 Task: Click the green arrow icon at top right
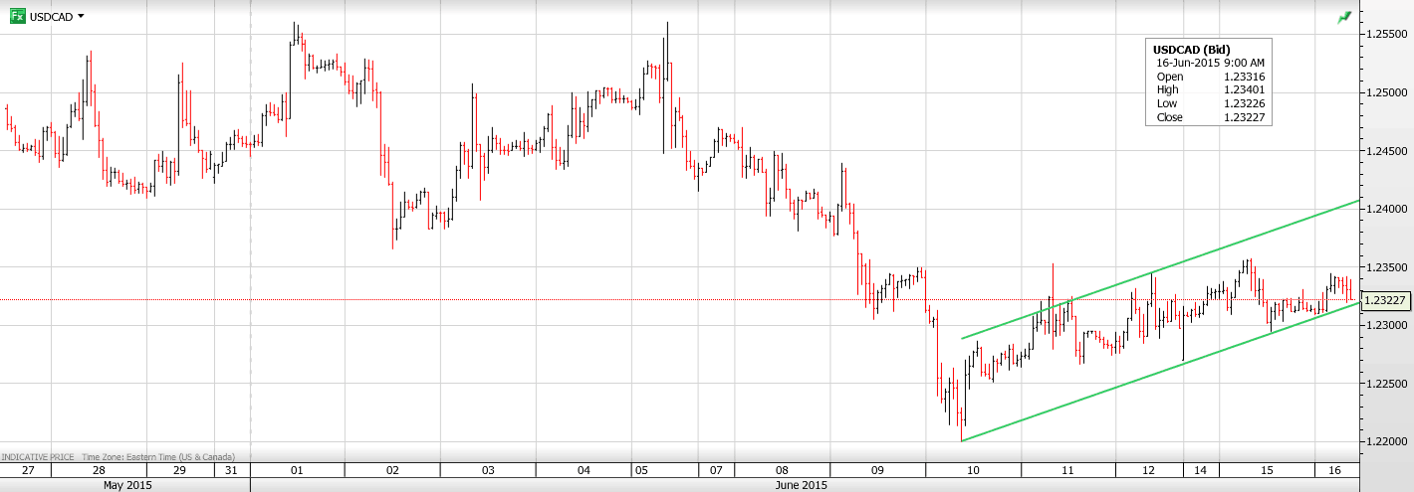[x=1344, y=17]
